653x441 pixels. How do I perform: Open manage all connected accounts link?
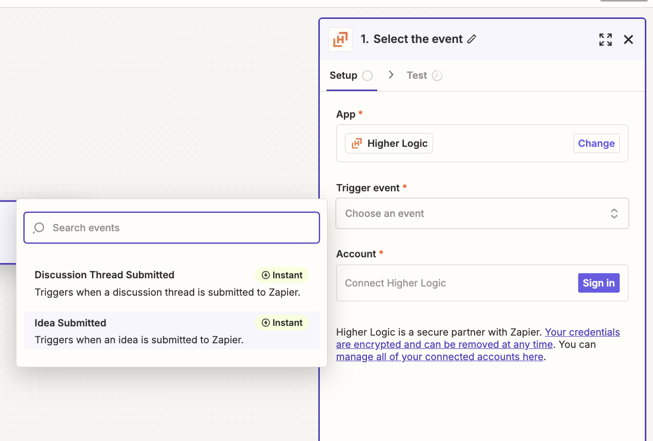coord(440,357)
